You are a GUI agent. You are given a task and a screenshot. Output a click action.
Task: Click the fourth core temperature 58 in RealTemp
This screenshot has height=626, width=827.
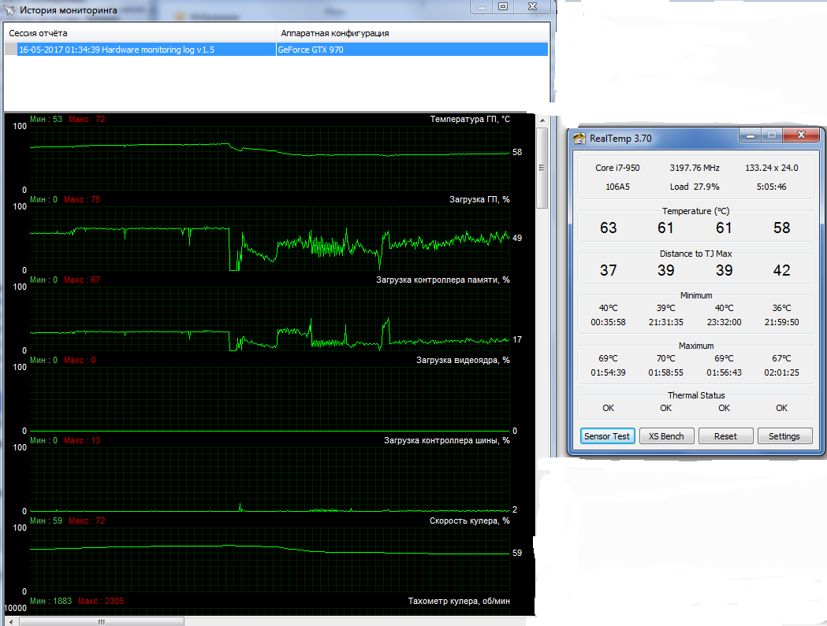click(x=781, y=228)
